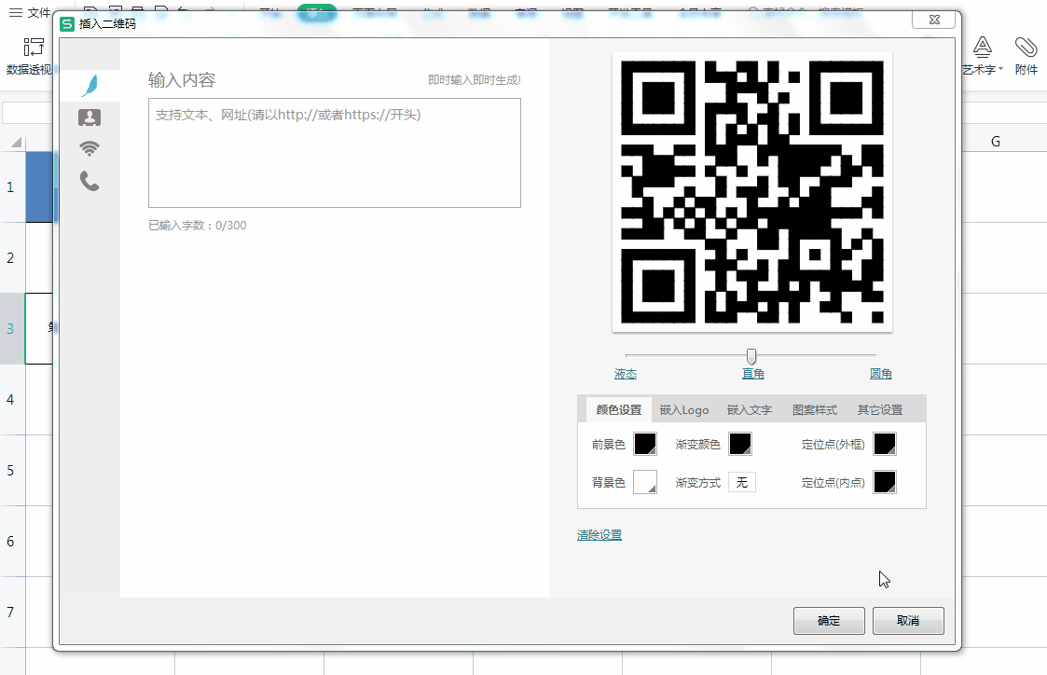This screenshot has height=675, width=1047.
Task: Select the WiFi QR type icon
Action: [90, 148]
